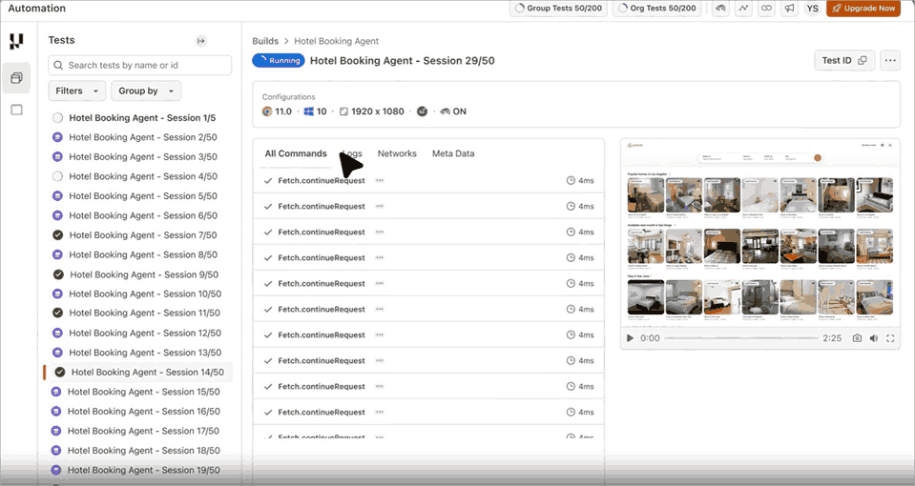Click the round icon before tunnel ON

click(422, 111)
